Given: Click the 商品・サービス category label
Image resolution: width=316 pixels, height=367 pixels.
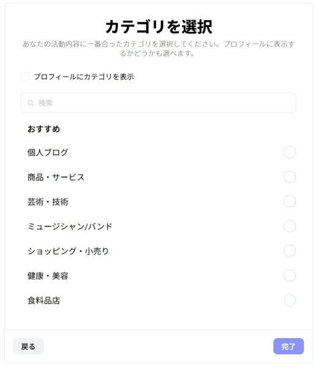Looking at the screenshot, I should point(56,177).
